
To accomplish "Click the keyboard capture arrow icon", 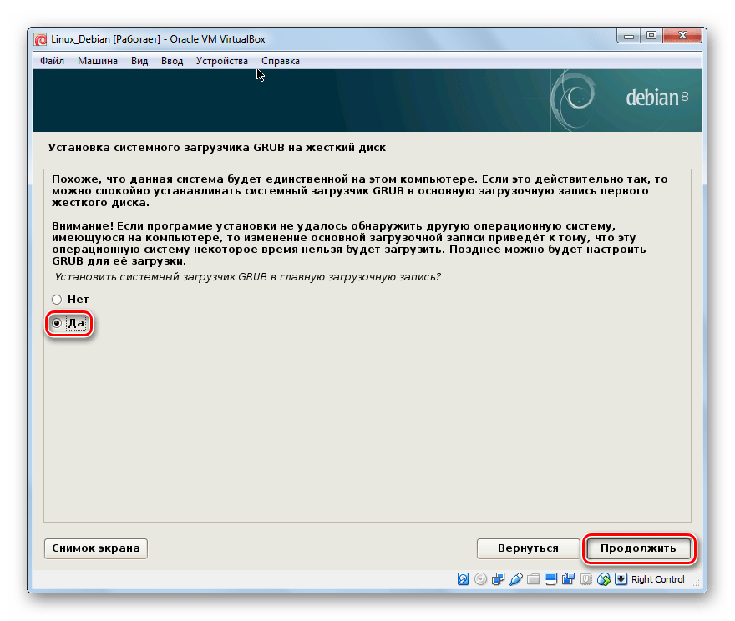I will click(x=621, y=579).
